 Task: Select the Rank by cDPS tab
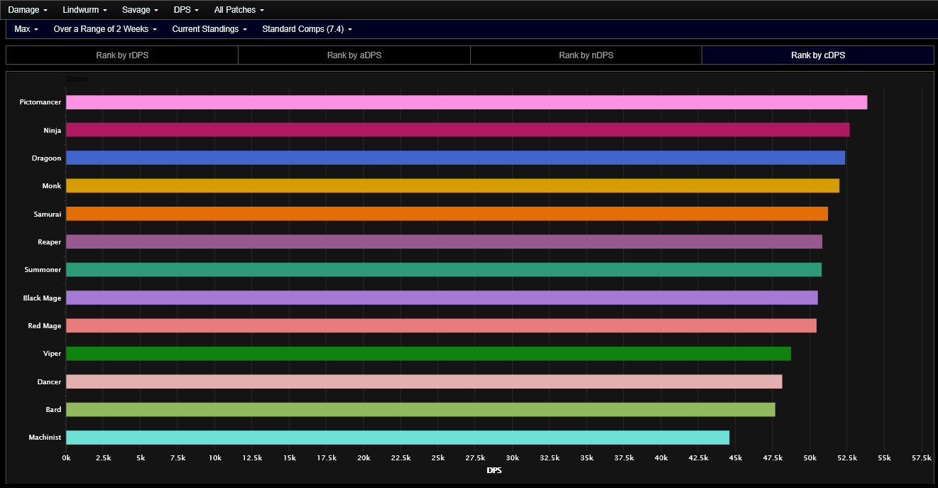click(x=818, y=55)
